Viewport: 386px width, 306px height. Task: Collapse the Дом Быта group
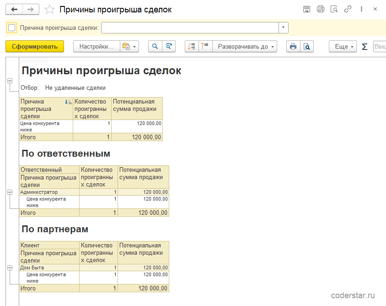coord(10,268)
